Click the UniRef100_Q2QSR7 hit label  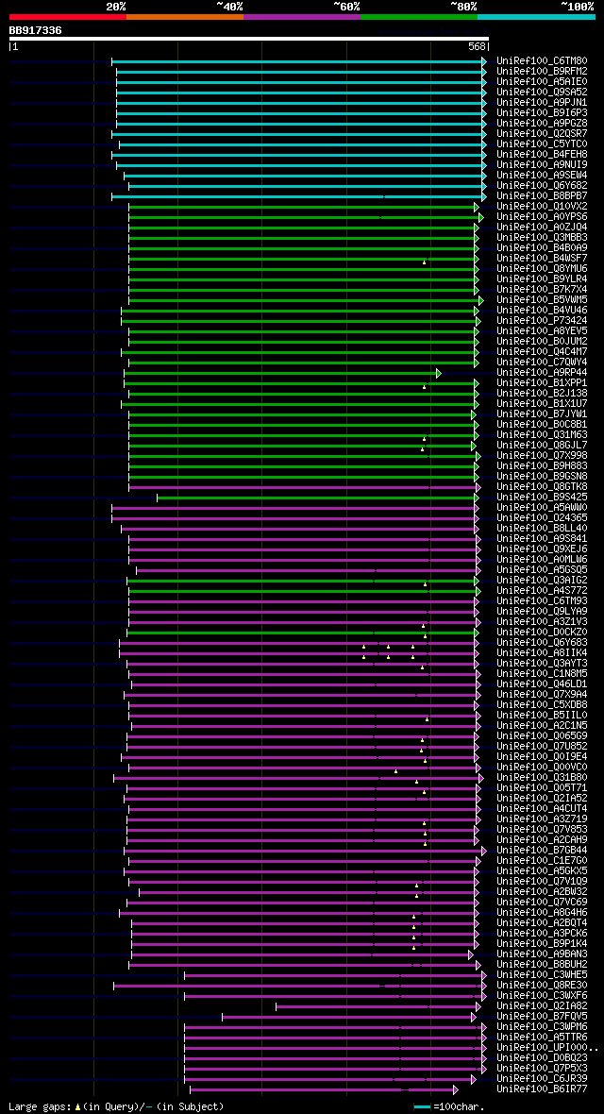coord(542,133)
